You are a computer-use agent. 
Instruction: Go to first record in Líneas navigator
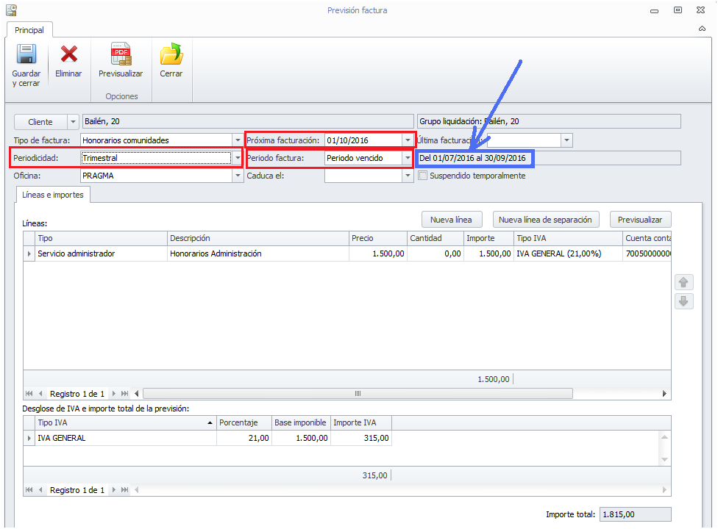(x=29, y=394)
